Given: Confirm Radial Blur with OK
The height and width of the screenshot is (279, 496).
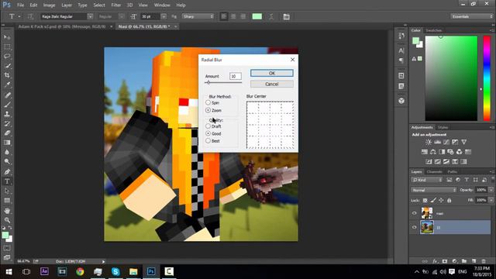Looking at the screenshot, I should [272, 73].
